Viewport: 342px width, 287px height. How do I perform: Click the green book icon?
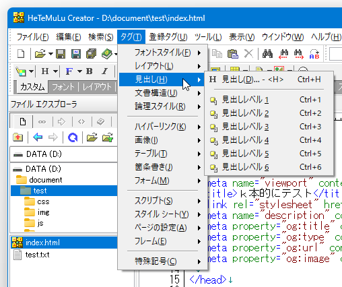coord(106,54)
